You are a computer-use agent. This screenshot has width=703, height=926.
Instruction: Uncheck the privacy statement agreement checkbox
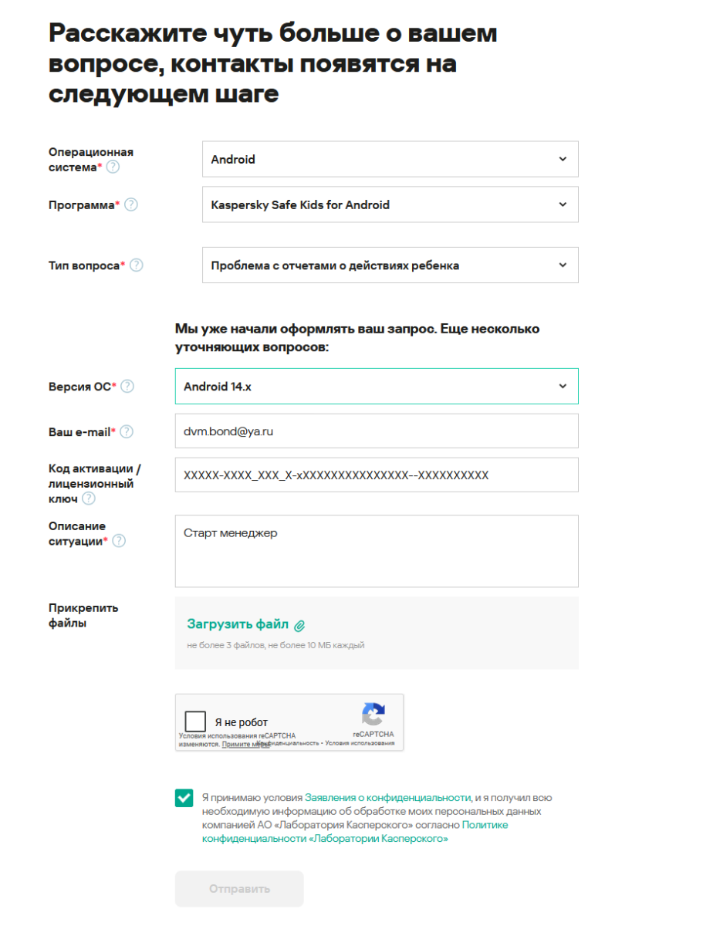click(x=184, y=798)
